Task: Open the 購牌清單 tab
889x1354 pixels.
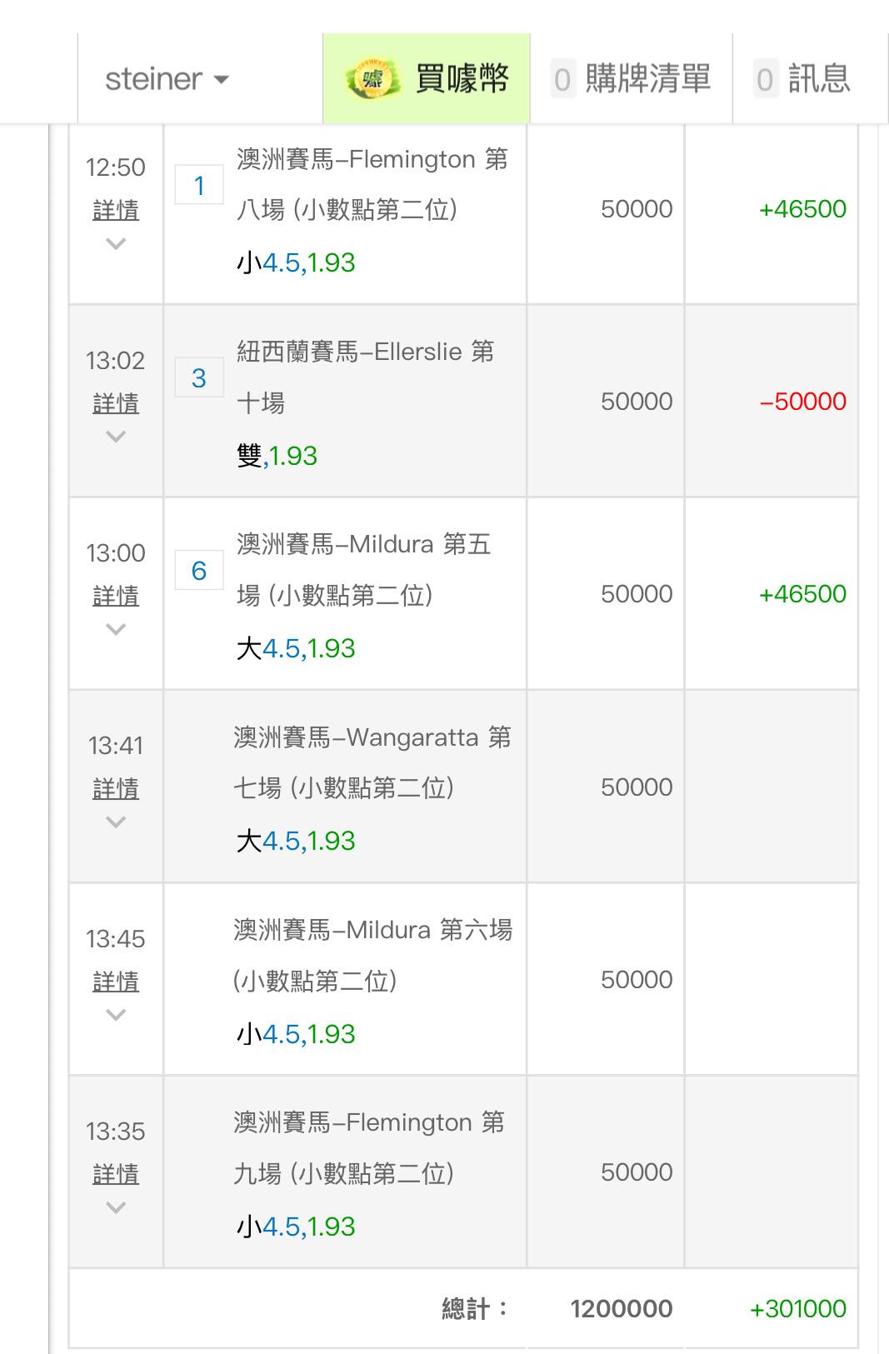Action: (647, 79)
